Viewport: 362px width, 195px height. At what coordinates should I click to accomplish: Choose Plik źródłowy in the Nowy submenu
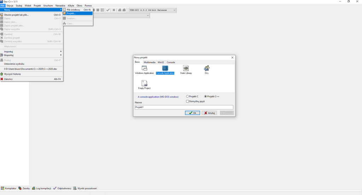(74, 10)
